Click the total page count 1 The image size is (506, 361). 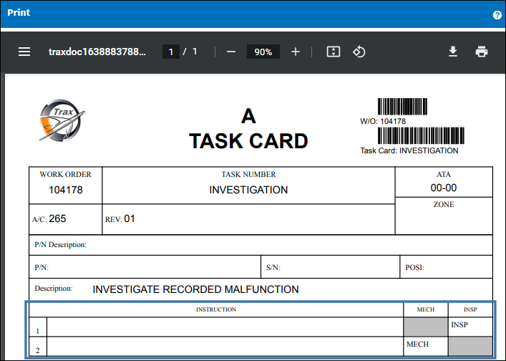[x=195, y=52]
